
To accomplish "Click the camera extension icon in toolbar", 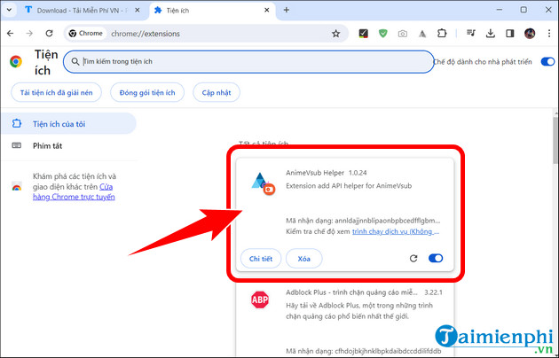I will (403, 34).
